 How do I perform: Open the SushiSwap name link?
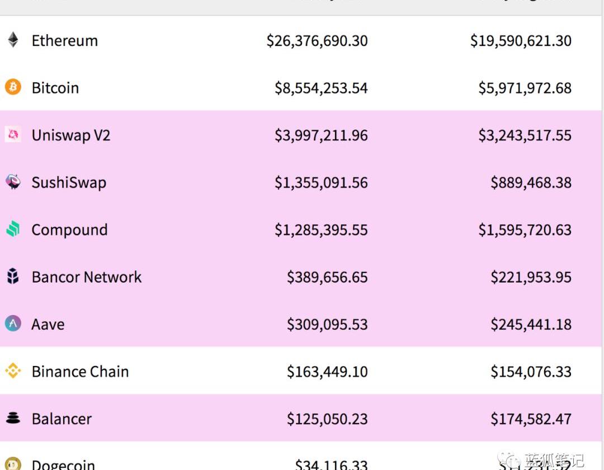click(x=69, y=182)
